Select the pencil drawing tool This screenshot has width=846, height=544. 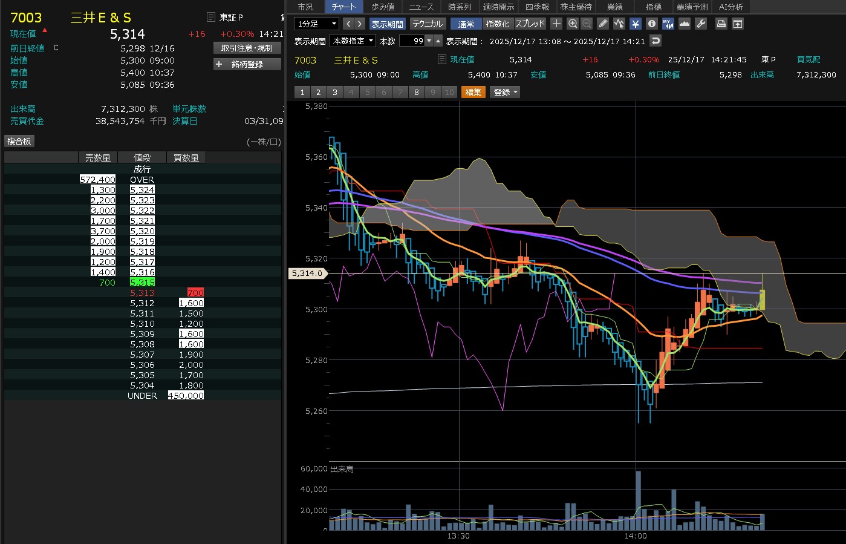point(603,24)
